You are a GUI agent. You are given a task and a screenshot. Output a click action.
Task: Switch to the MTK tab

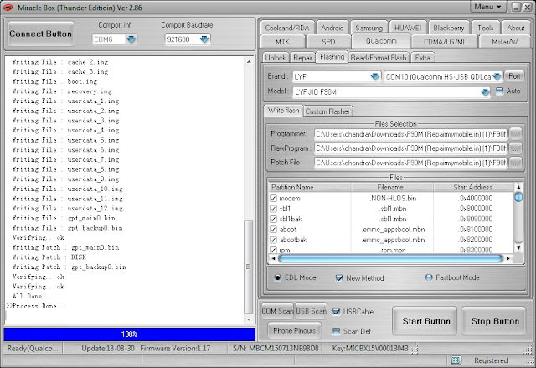[283, 42]
